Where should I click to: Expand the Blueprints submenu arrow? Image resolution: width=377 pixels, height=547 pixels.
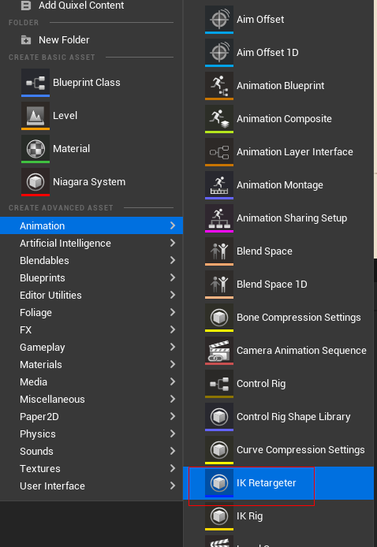(173, 277)
